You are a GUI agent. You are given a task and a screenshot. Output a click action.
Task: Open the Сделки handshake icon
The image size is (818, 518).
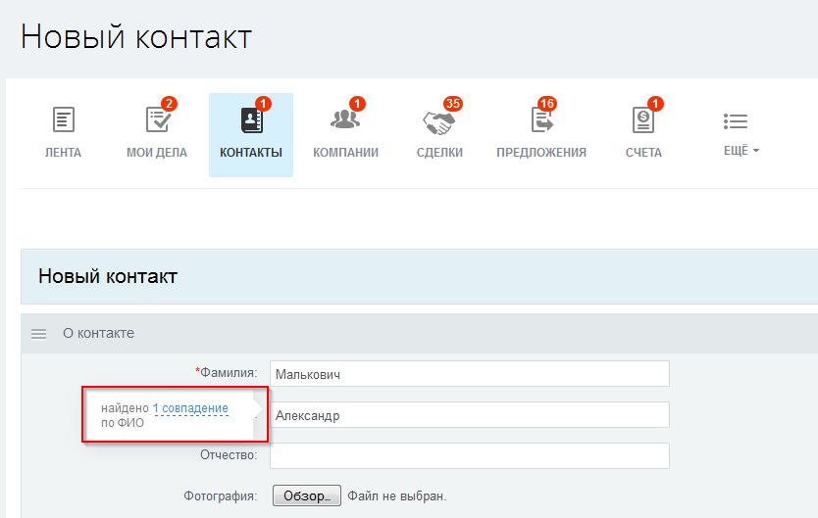438,122
